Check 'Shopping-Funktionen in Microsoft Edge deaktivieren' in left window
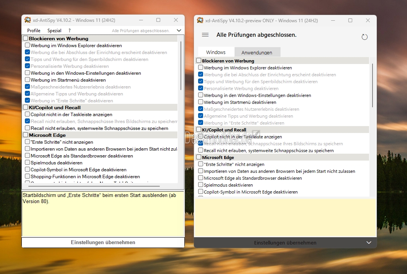This screenshot has width=407, height=274. [x=27, y=176]
